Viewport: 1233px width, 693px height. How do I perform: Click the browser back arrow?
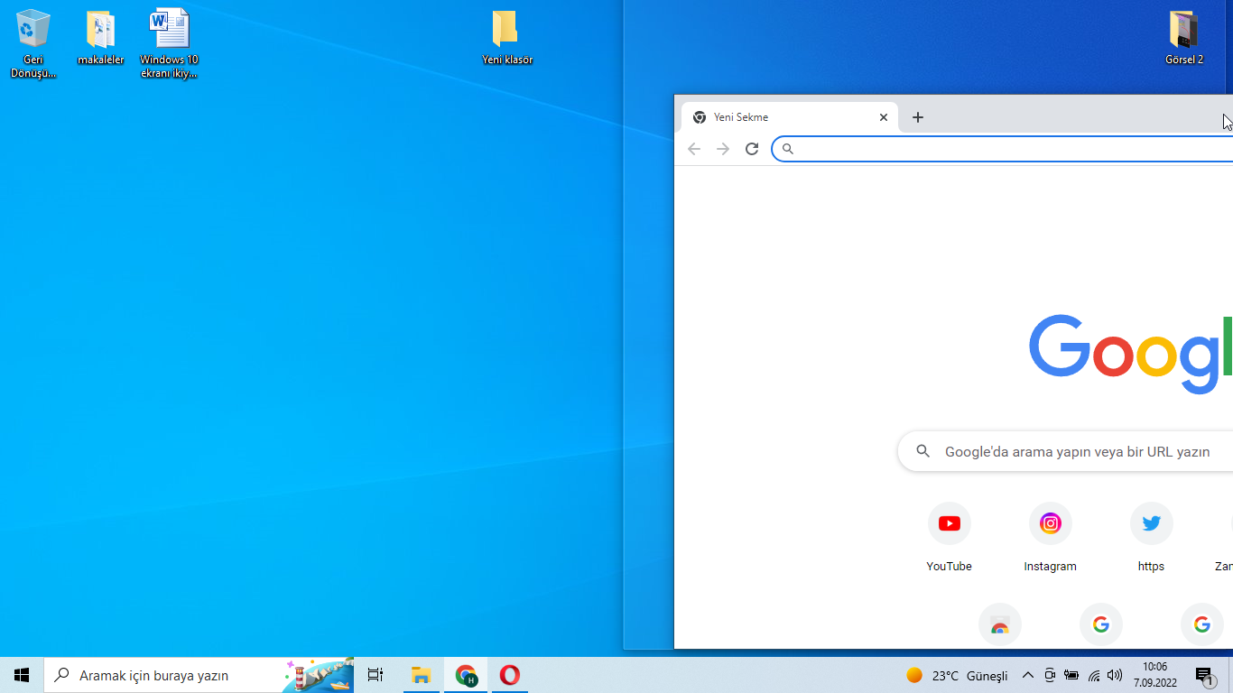point(693,149)
